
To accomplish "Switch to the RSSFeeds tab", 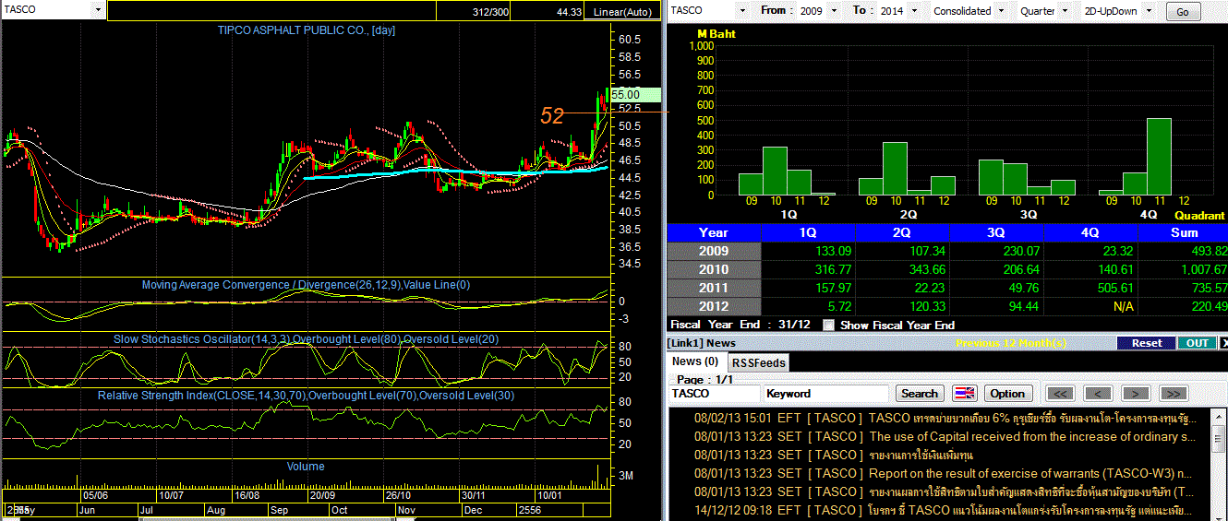I will tap(758, 362).
